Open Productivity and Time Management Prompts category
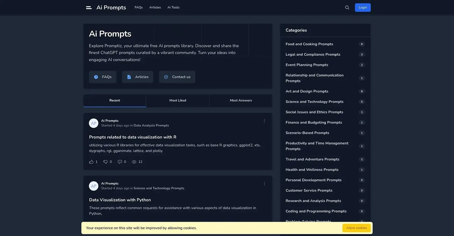The width and height of the screenshot is (454, 236). 317,146
